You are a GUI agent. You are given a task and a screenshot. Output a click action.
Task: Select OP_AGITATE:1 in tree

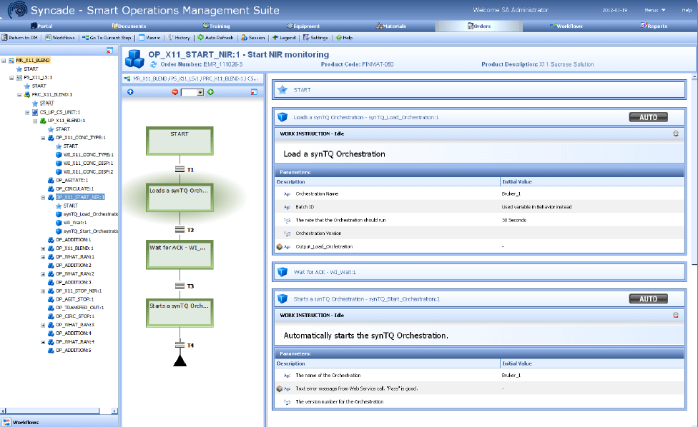coord(72,181)
